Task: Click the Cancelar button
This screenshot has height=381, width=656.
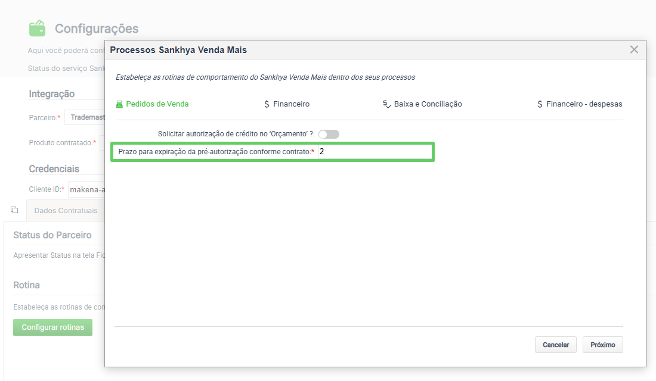Action: coord(556,345)
